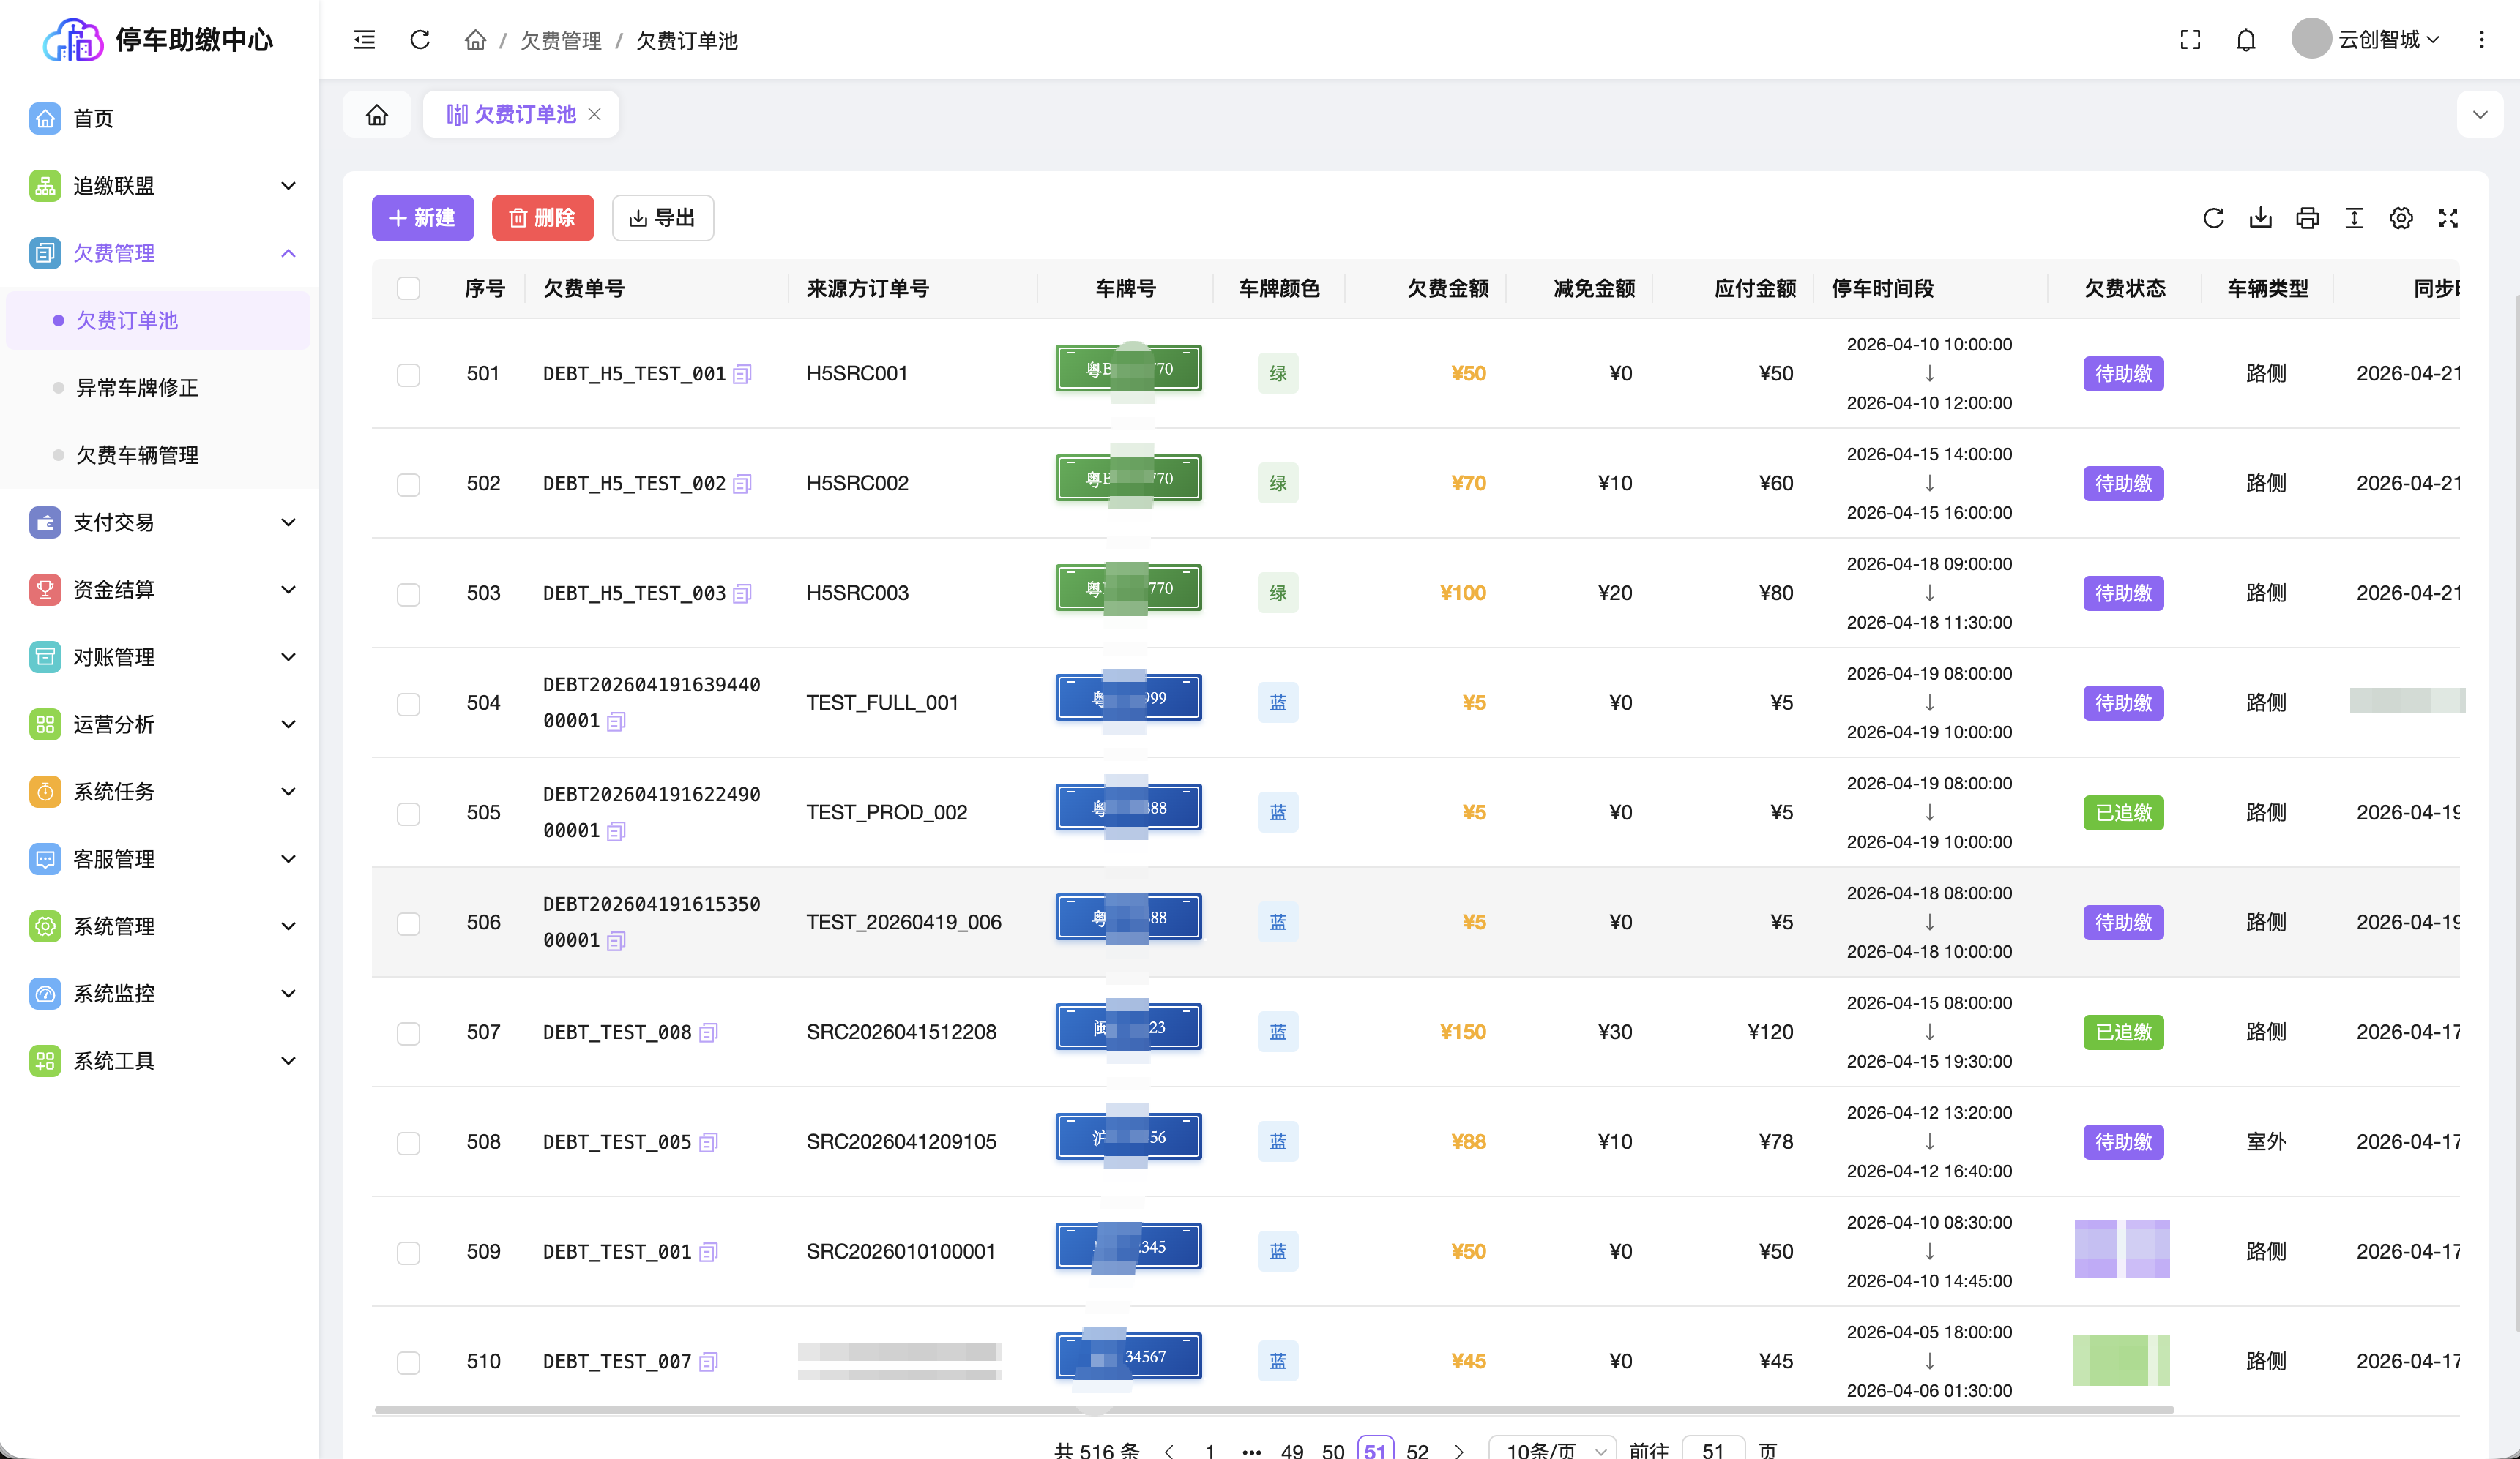
Task: Click next page arrow in pagination
Action: [x=1459, y=1451]
